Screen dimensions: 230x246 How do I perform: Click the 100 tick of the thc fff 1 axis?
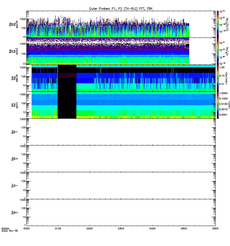(24, 128)
